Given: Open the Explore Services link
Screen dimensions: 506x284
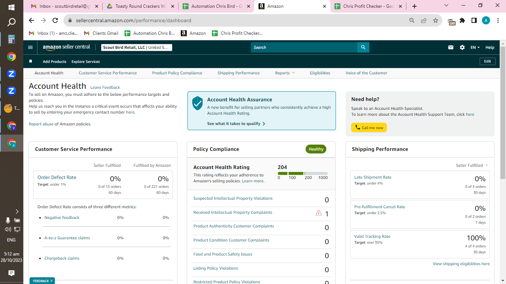Looking at the screenshot, I should 86,61.
